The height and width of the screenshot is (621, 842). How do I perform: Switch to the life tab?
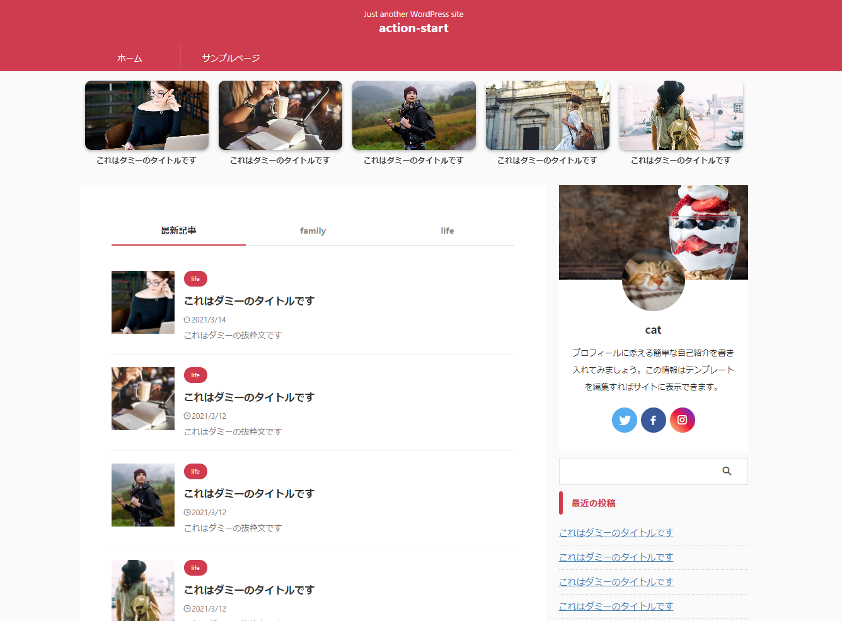tap(447, 231)
